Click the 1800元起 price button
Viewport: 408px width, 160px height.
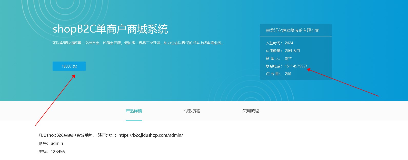click(x=69, y=66)
